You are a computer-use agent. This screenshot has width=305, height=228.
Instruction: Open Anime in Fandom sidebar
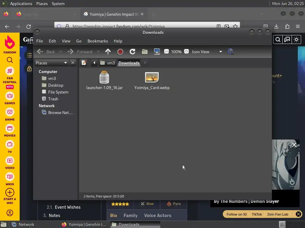(x=10, y=115)
